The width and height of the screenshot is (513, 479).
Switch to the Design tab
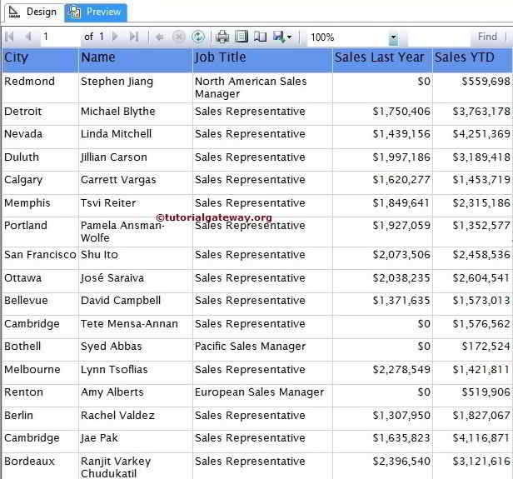tap(33, 12)
